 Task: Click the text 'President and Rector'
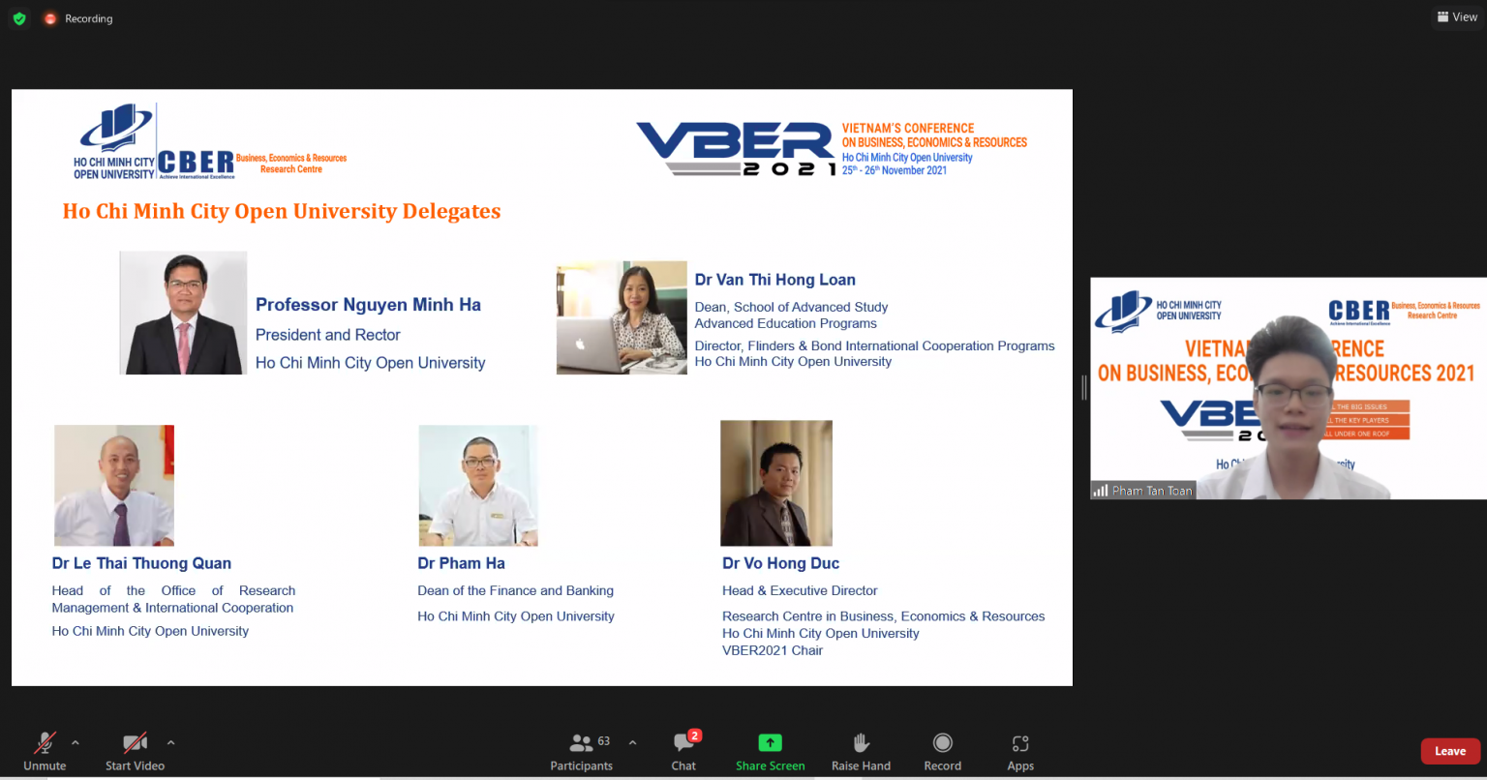327,335
